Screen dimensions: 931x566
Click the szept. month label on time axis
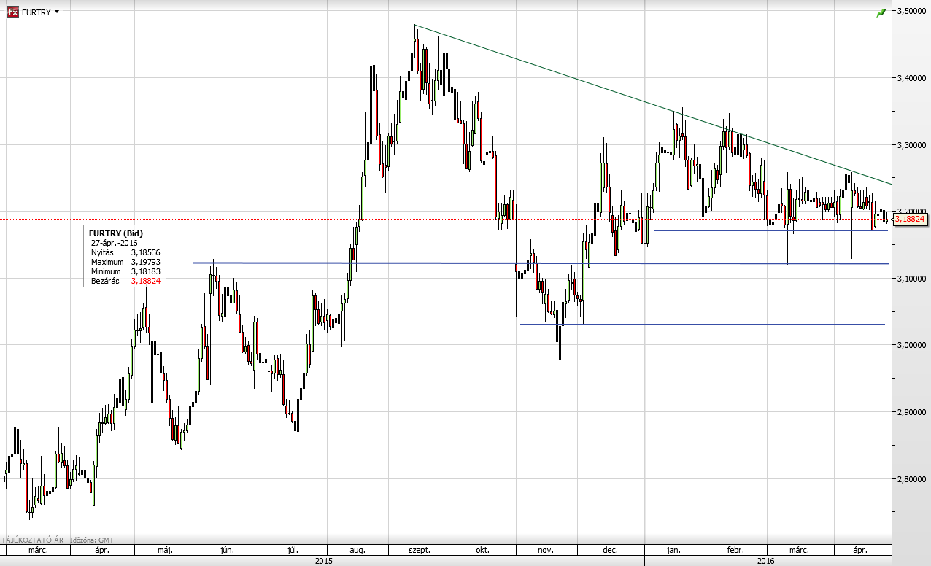coord(420,550)
